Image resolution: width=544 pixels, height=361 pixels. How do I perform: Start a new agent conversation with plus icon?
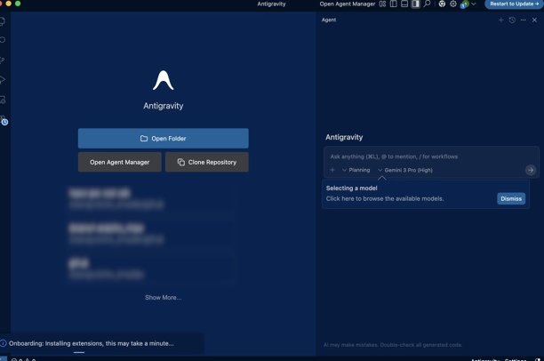pos(500,20)
